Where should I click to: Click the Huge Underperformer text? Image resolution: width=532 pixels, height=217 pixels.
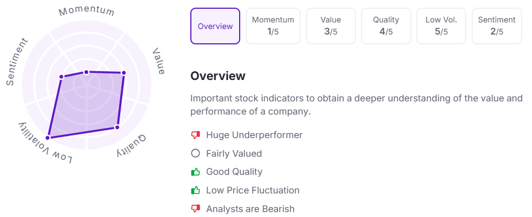click(x=254, y=135)
